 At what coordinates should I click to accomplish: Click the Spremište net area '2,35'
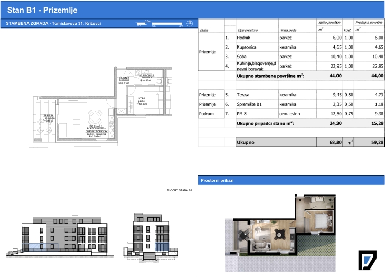337,104
